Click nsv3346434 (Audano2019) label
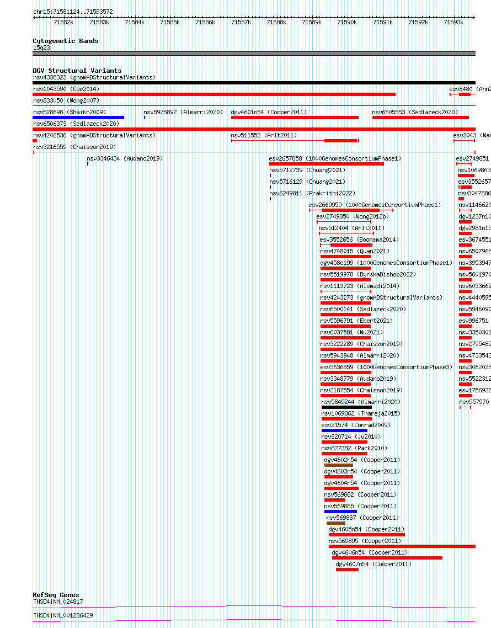Viewport: 491px width, 628px height. tap(125, 158)
